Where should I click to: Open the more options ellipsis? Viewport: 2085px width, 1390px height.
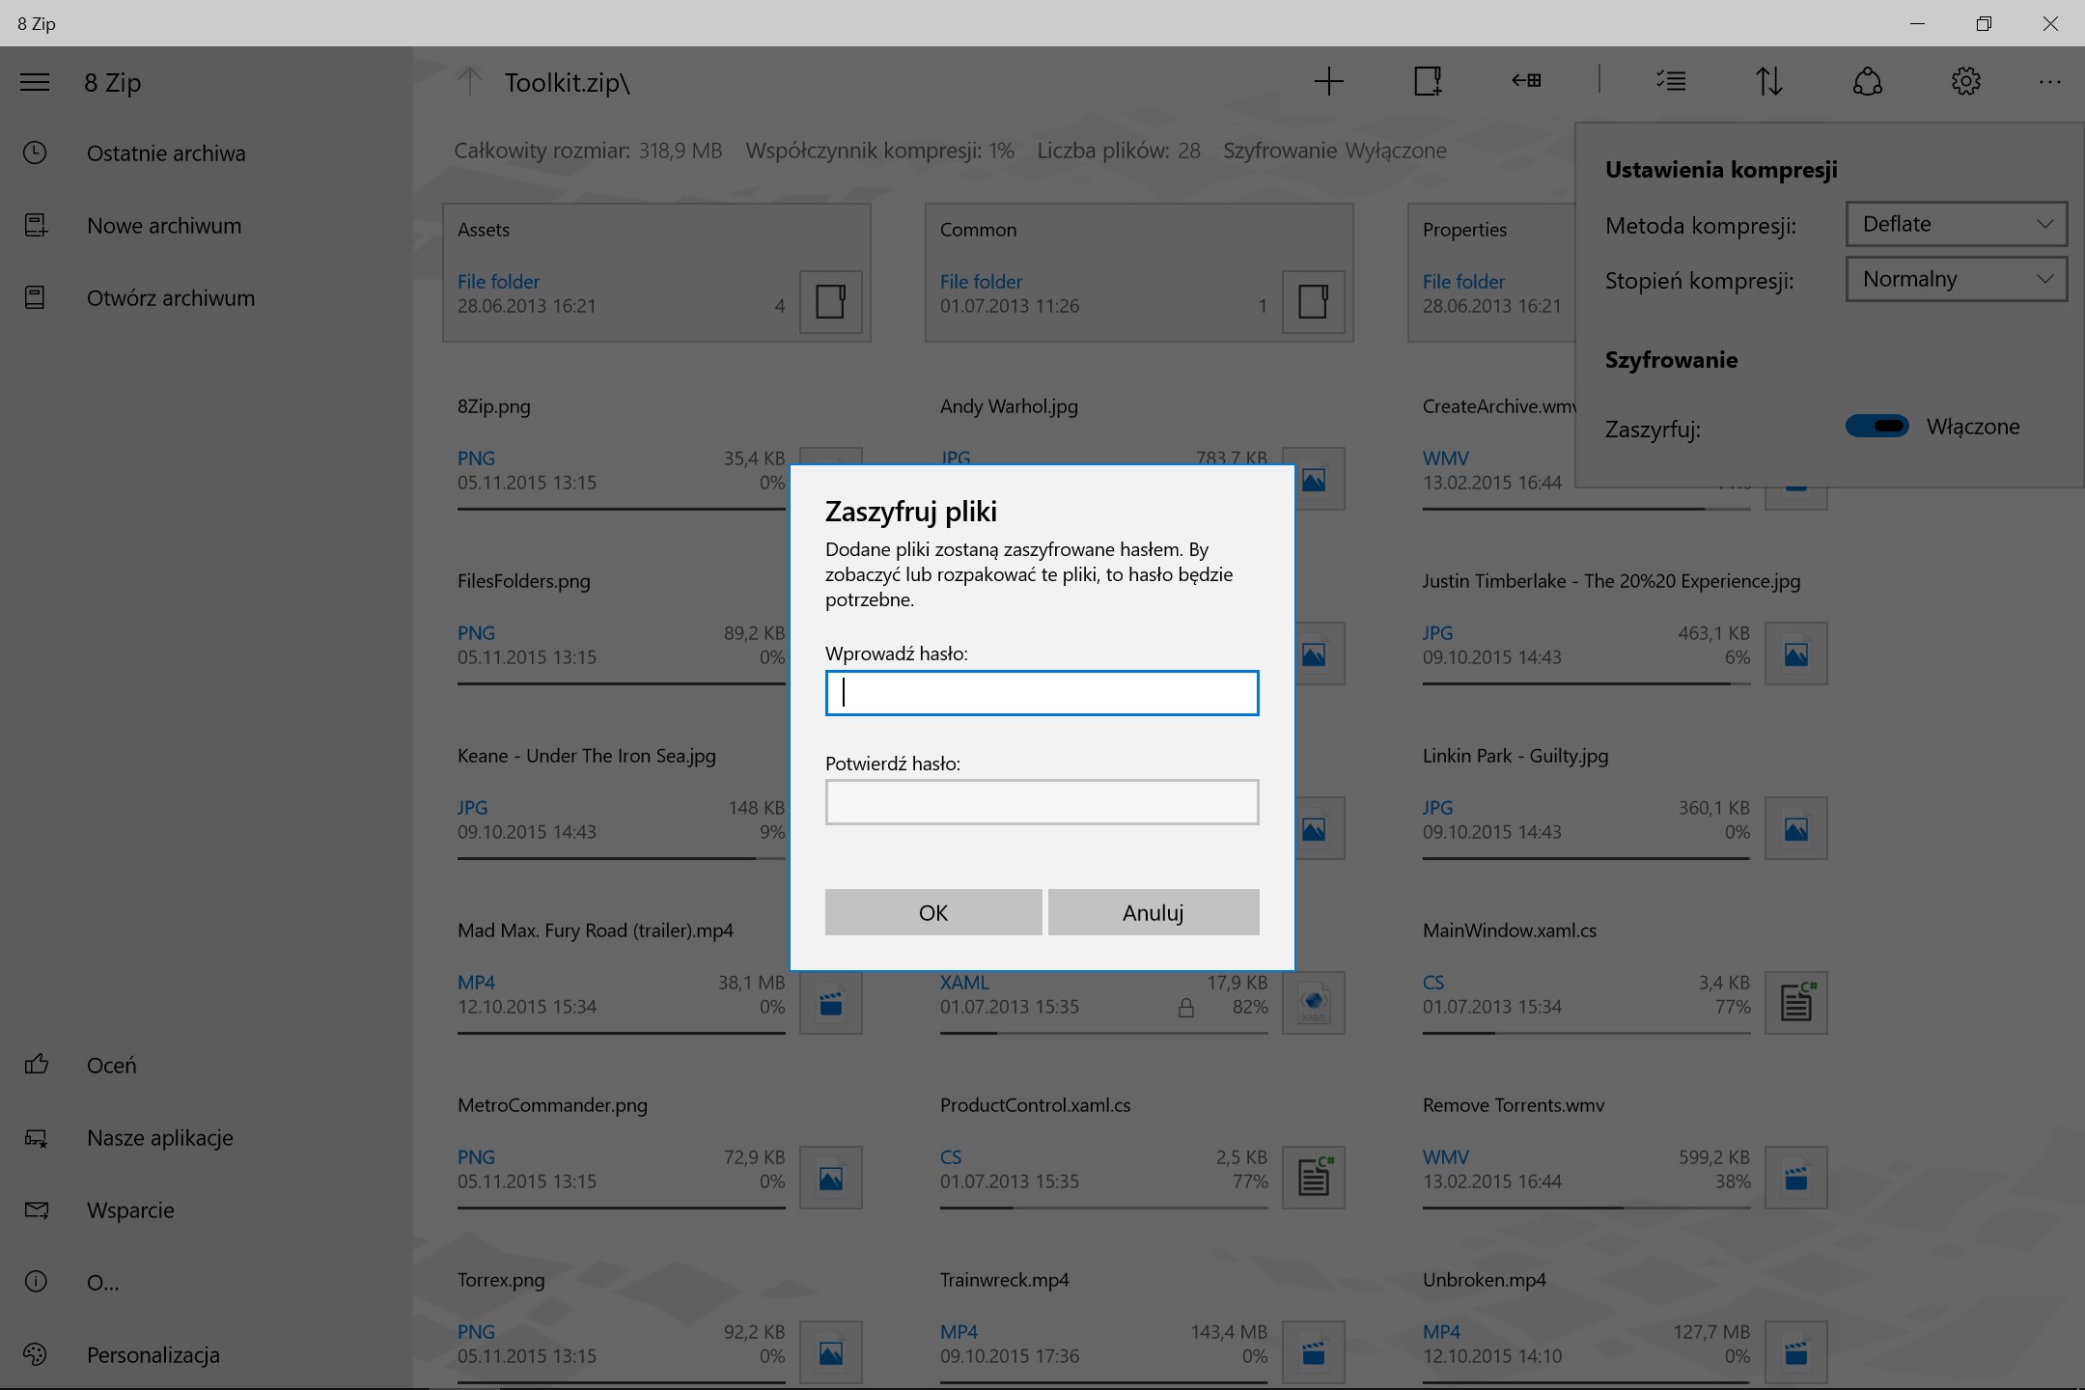pyautogui.click(x=2049, y=82)
